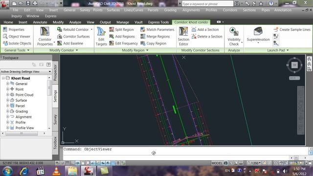Viewport: 313px width, 176px height.
Task: Click Delete a Section
Action: pos(207,37)
